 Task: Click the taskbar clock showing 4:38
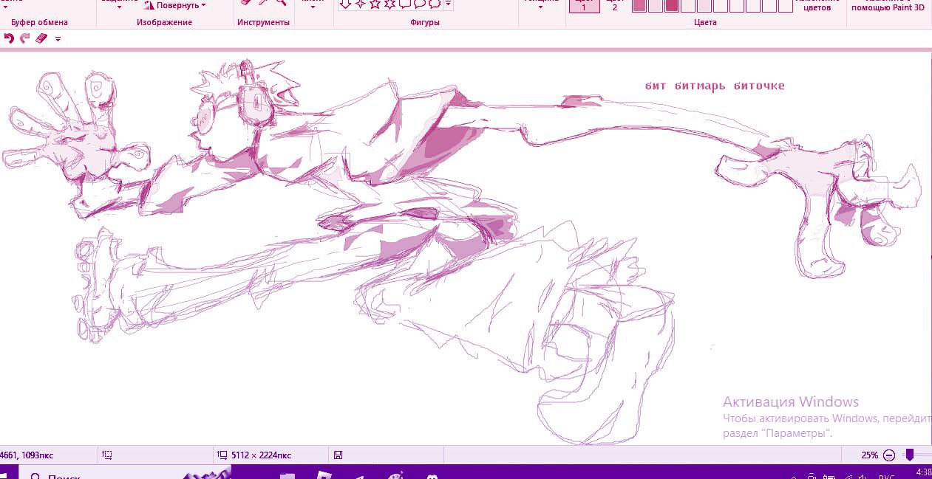[923, 472]
